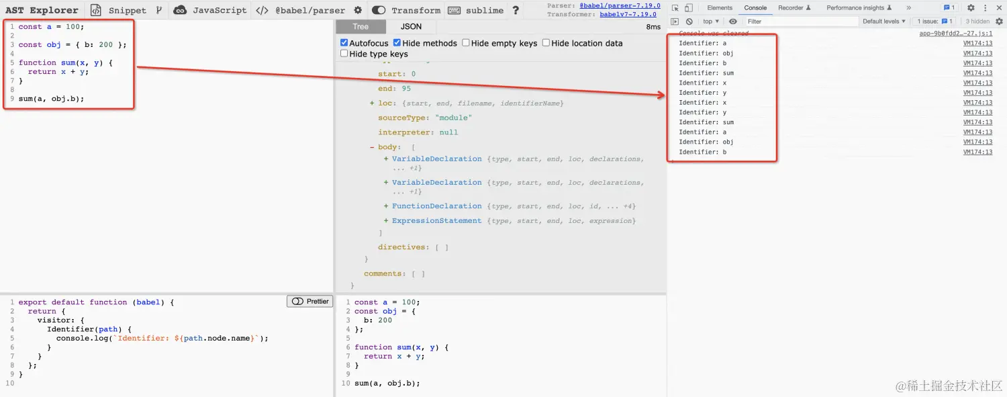
Task: Show the console sidebar icon
Action: tap(675, 21)
